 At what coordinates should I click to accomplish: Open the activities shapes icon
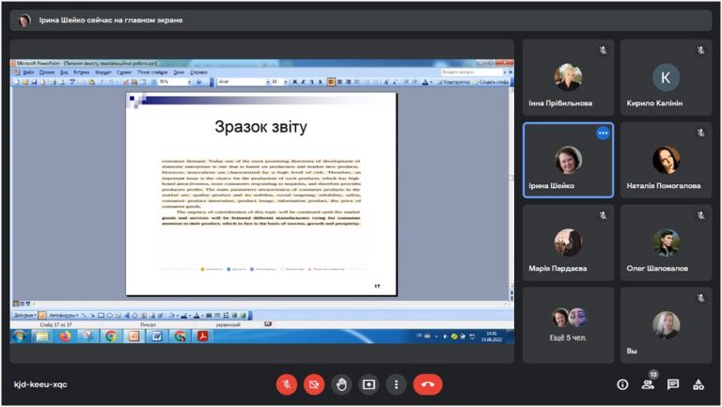point(698,384)
